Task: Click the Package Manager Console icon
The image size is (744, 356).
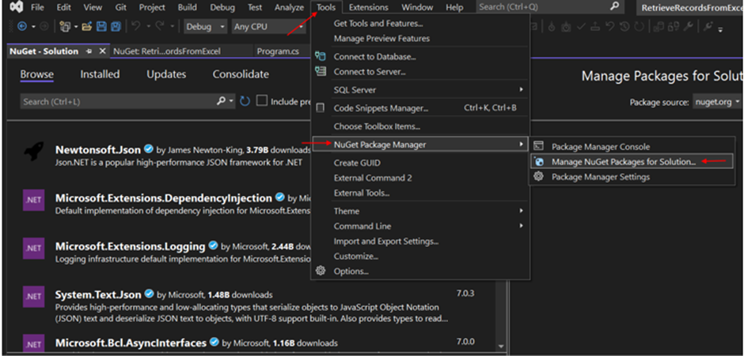Action: (539, 146)
